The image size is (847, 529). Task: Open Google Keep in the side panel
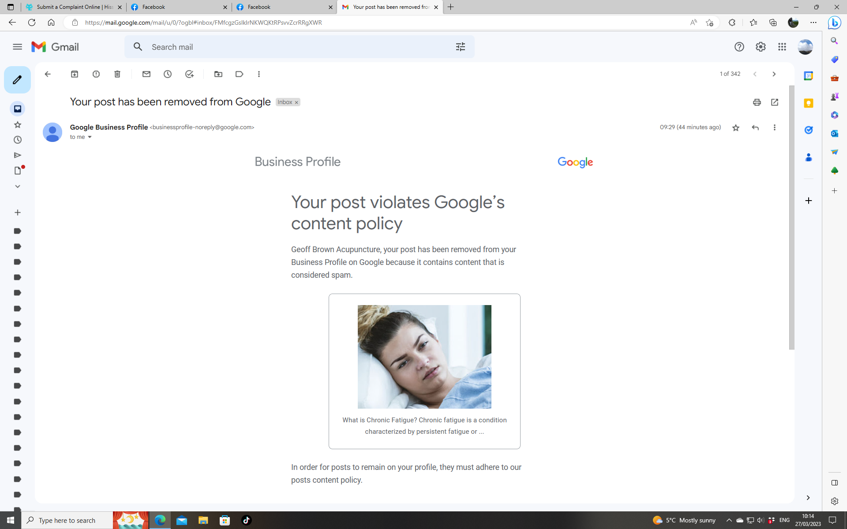809,103
